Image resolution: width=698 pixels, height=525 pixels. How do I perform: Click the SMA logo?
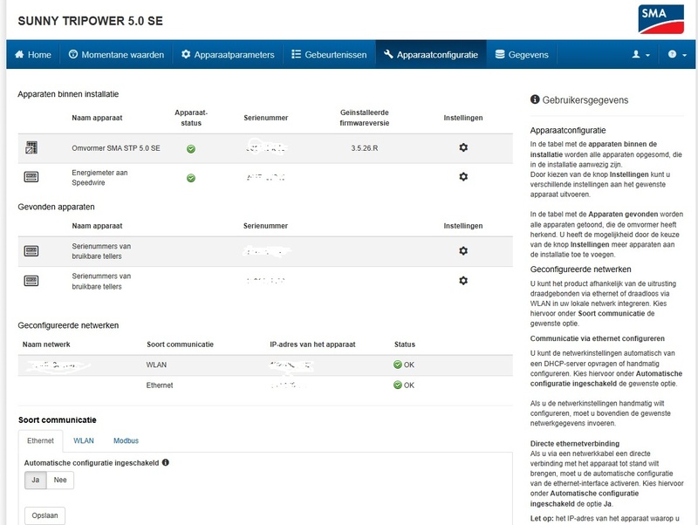point(660,19)
